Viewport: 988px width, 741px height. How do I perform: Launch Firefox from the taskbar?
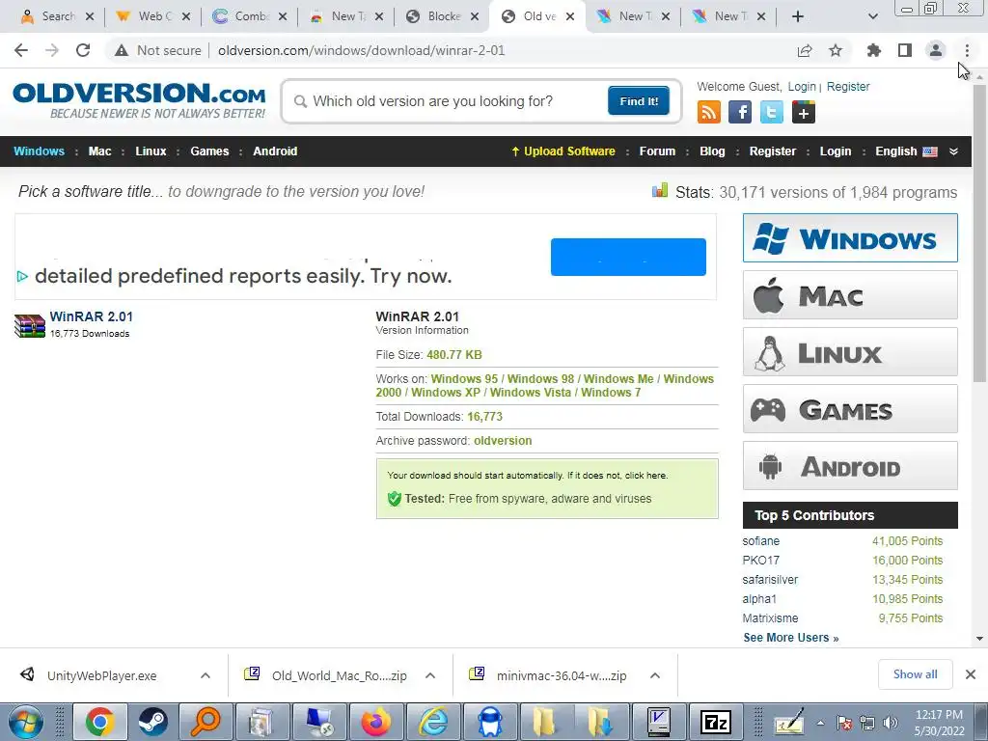click(375, 722)
